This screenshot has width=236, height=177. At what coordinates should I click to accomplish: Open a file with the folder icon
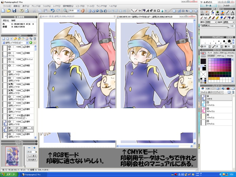[9, 11]
